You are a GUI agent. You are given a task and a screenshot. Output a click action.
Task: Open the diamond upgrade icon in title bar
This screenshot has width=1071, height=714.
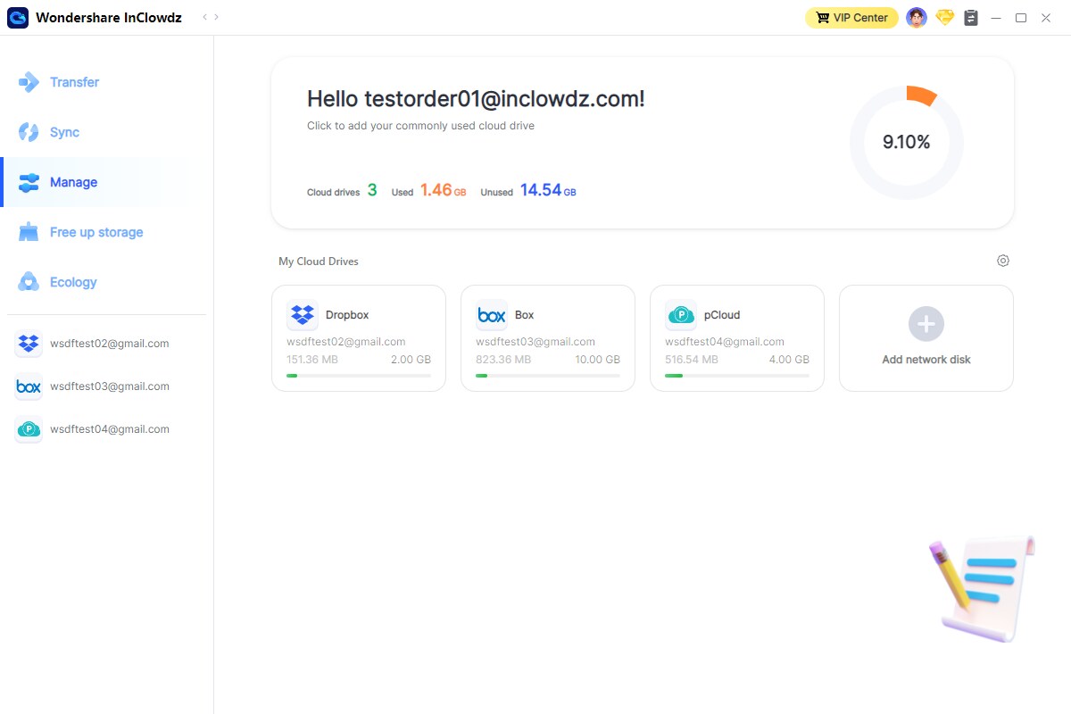(x=944, y=17)
